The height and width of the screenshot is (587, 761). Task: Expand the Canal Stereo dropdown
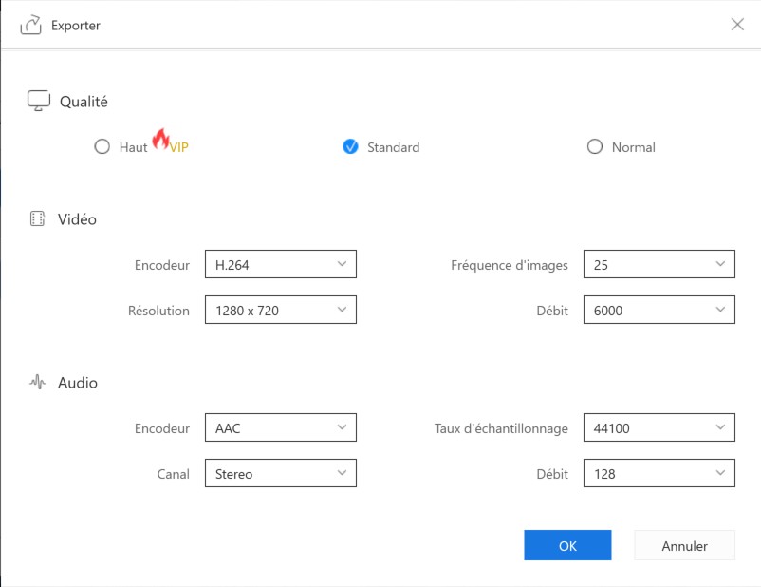tap(280, 474)
